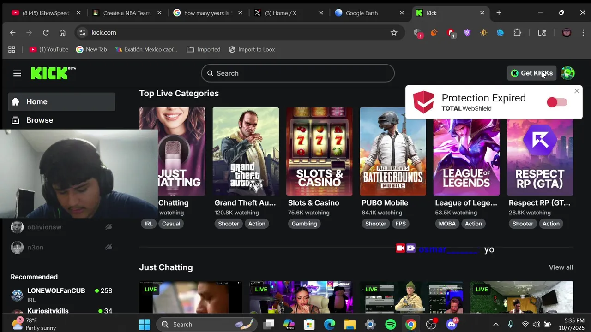Open the n3on followed channel
Screen dimensions: 591x332
tap(61, 247)
